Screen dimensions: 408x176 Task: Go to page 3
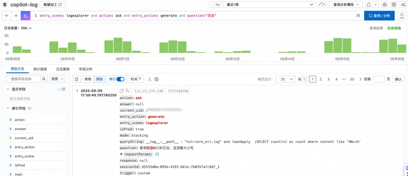(x=328, y=79)
